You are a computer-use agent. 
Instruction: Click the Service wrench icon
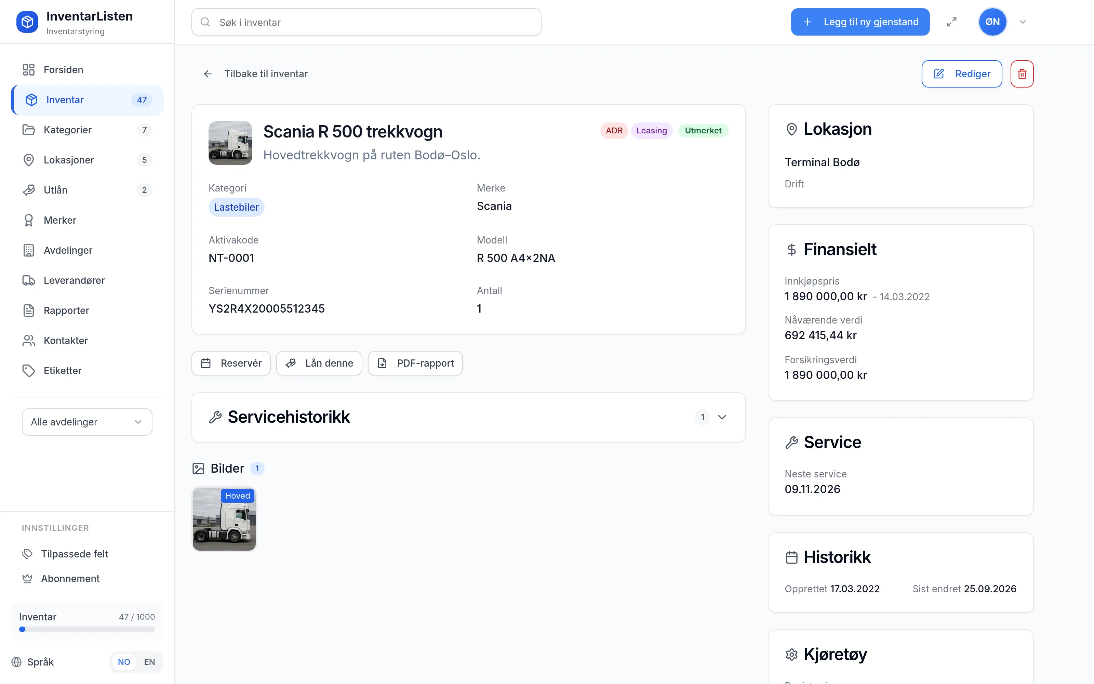click(x=791, y=443)
